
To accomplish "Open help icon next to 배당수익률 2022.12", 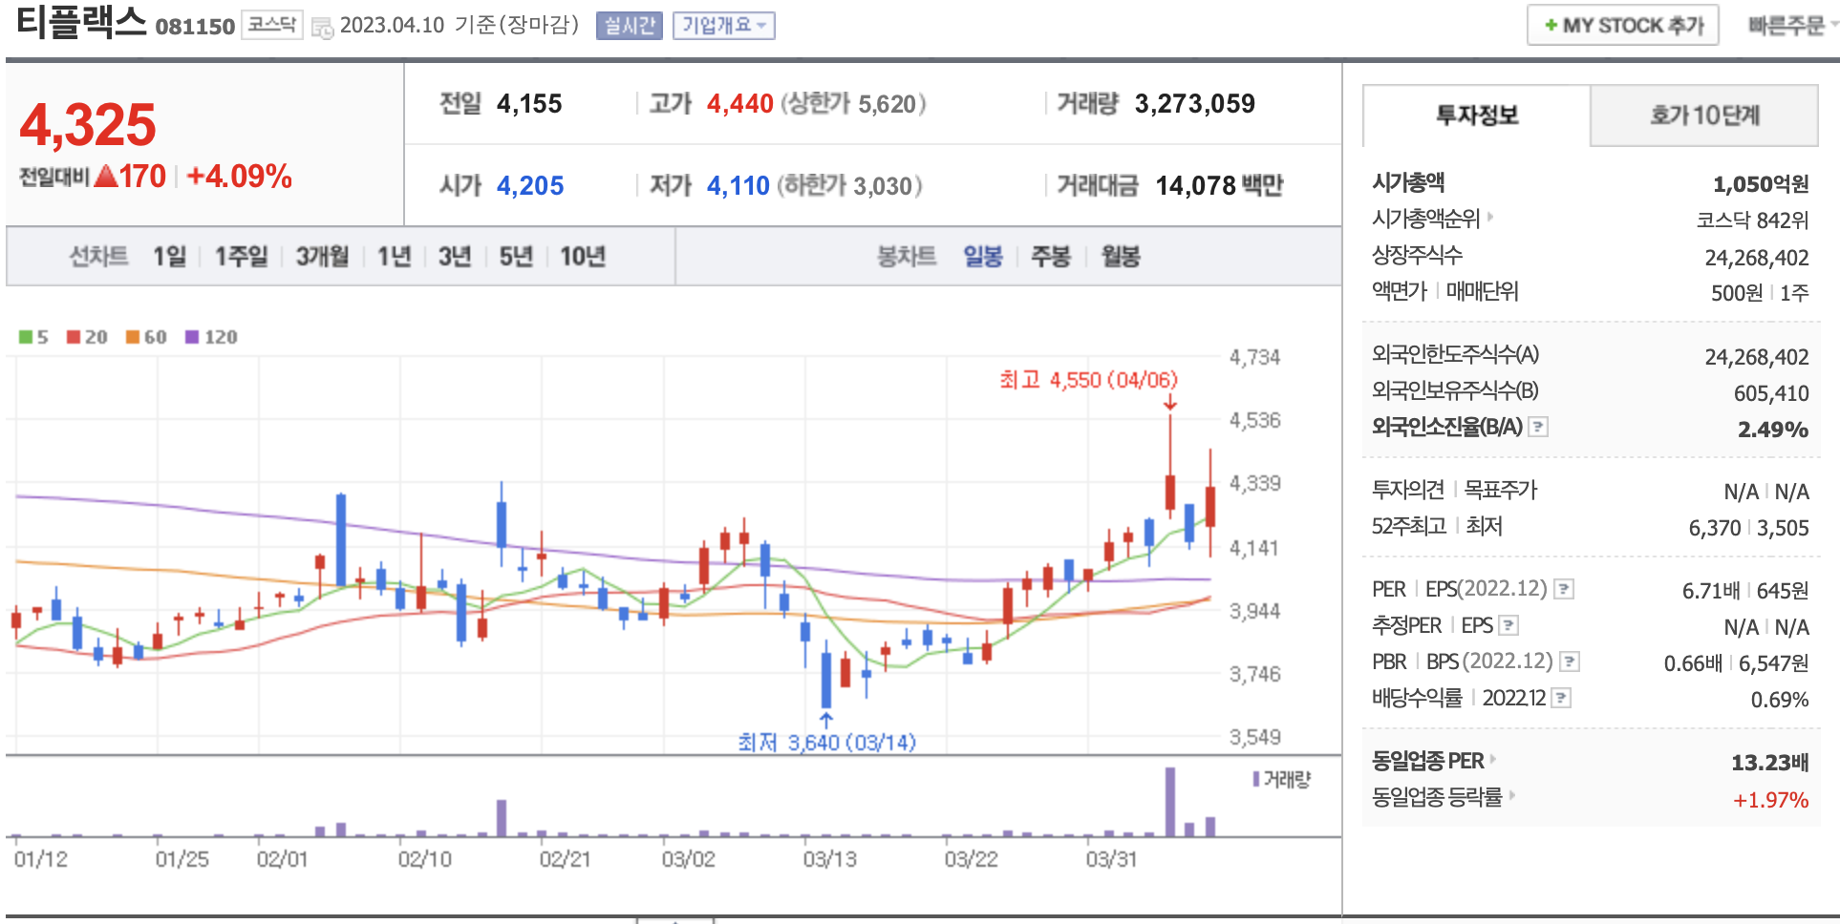I will (1561, 699).
